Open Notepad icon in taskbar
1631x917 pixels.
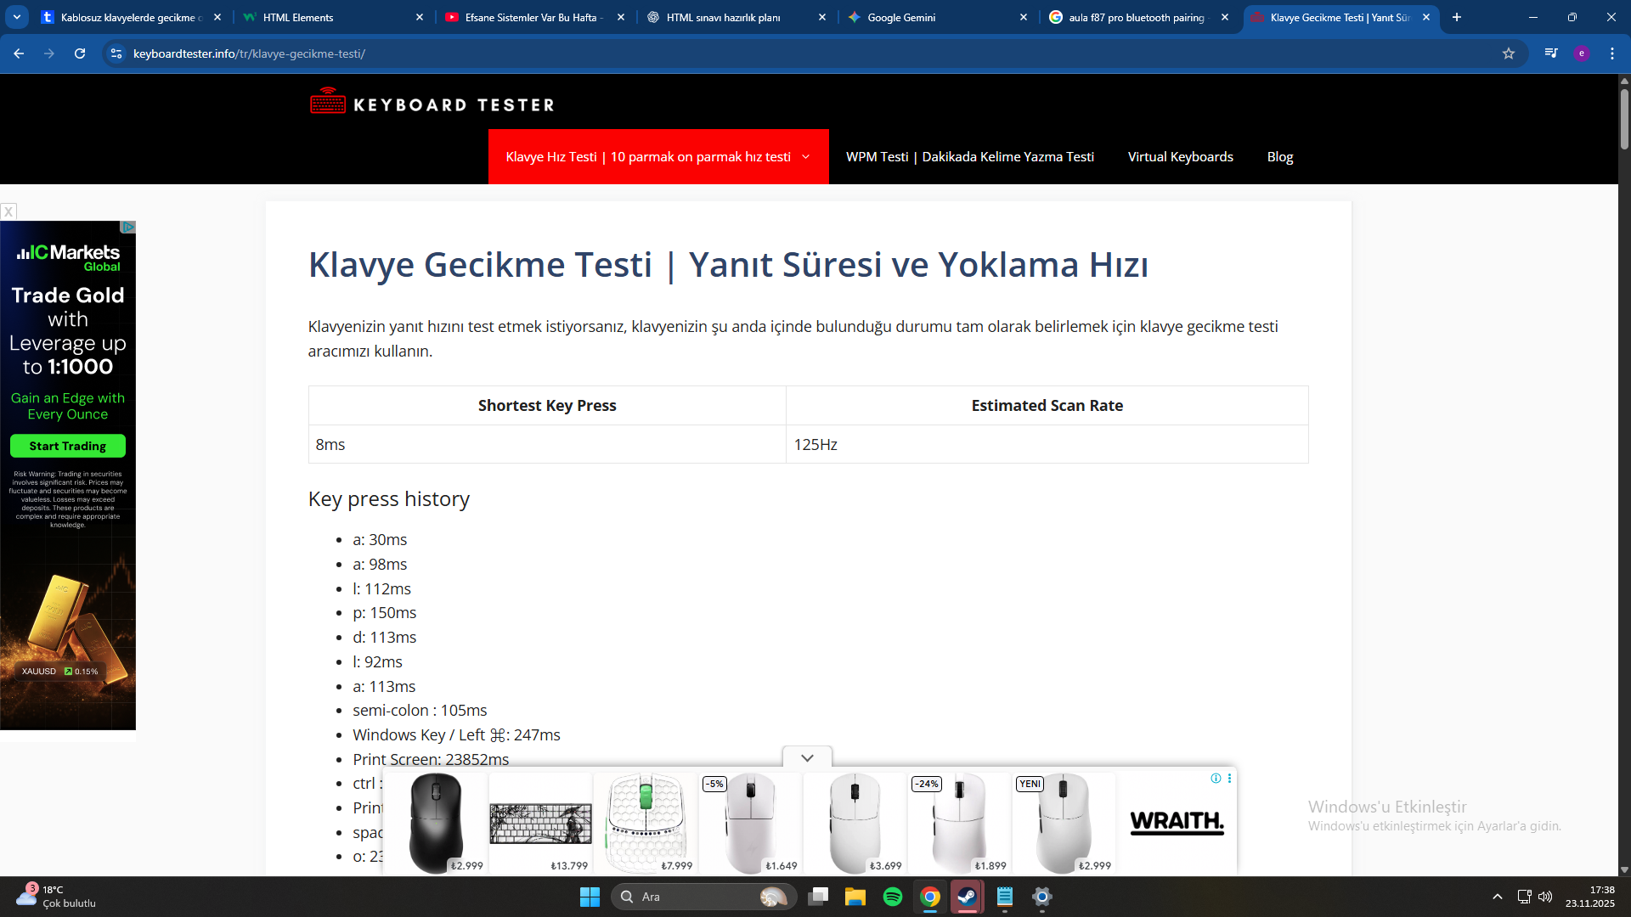(1005, 897)
